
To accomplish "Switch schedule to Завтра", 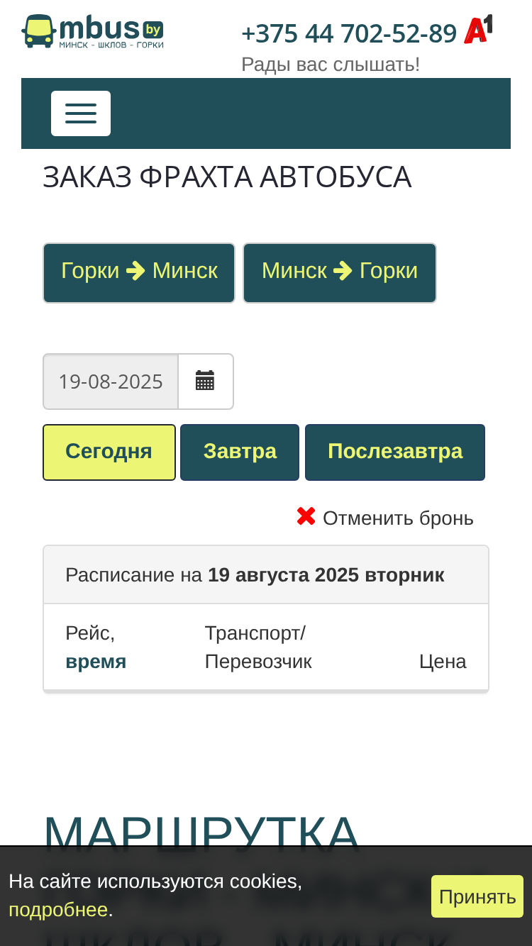I will tap(240, 452).
